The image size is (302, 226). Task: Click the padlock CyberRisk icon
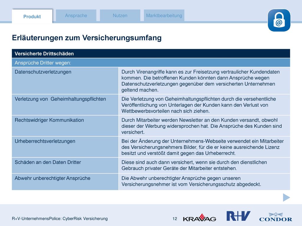(x=279, y=20)
